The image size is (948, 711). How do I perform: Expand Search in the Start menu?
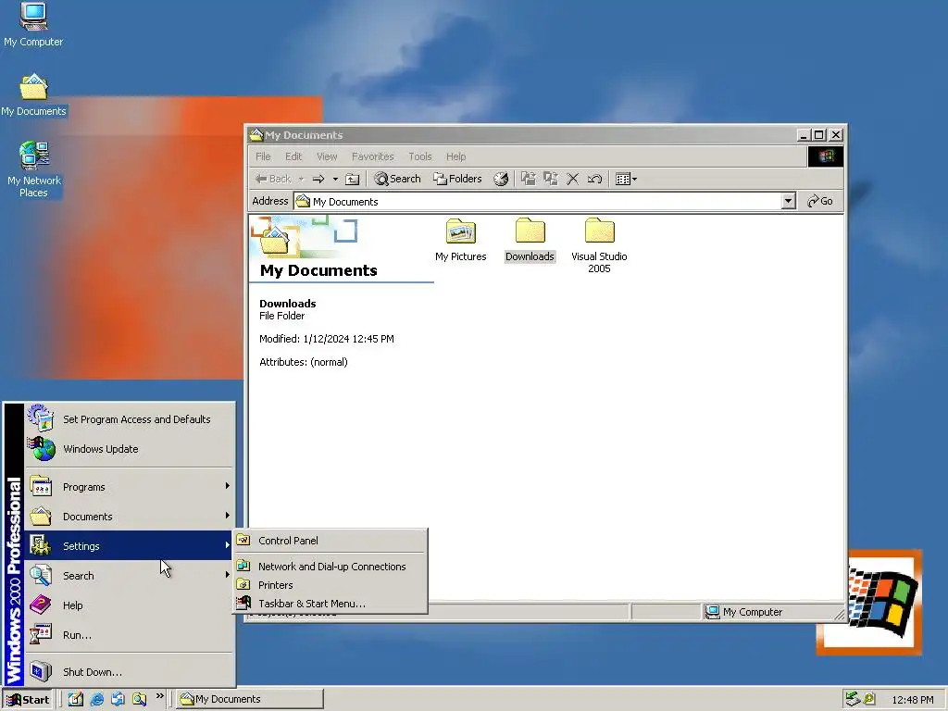[x=130, y=576]
